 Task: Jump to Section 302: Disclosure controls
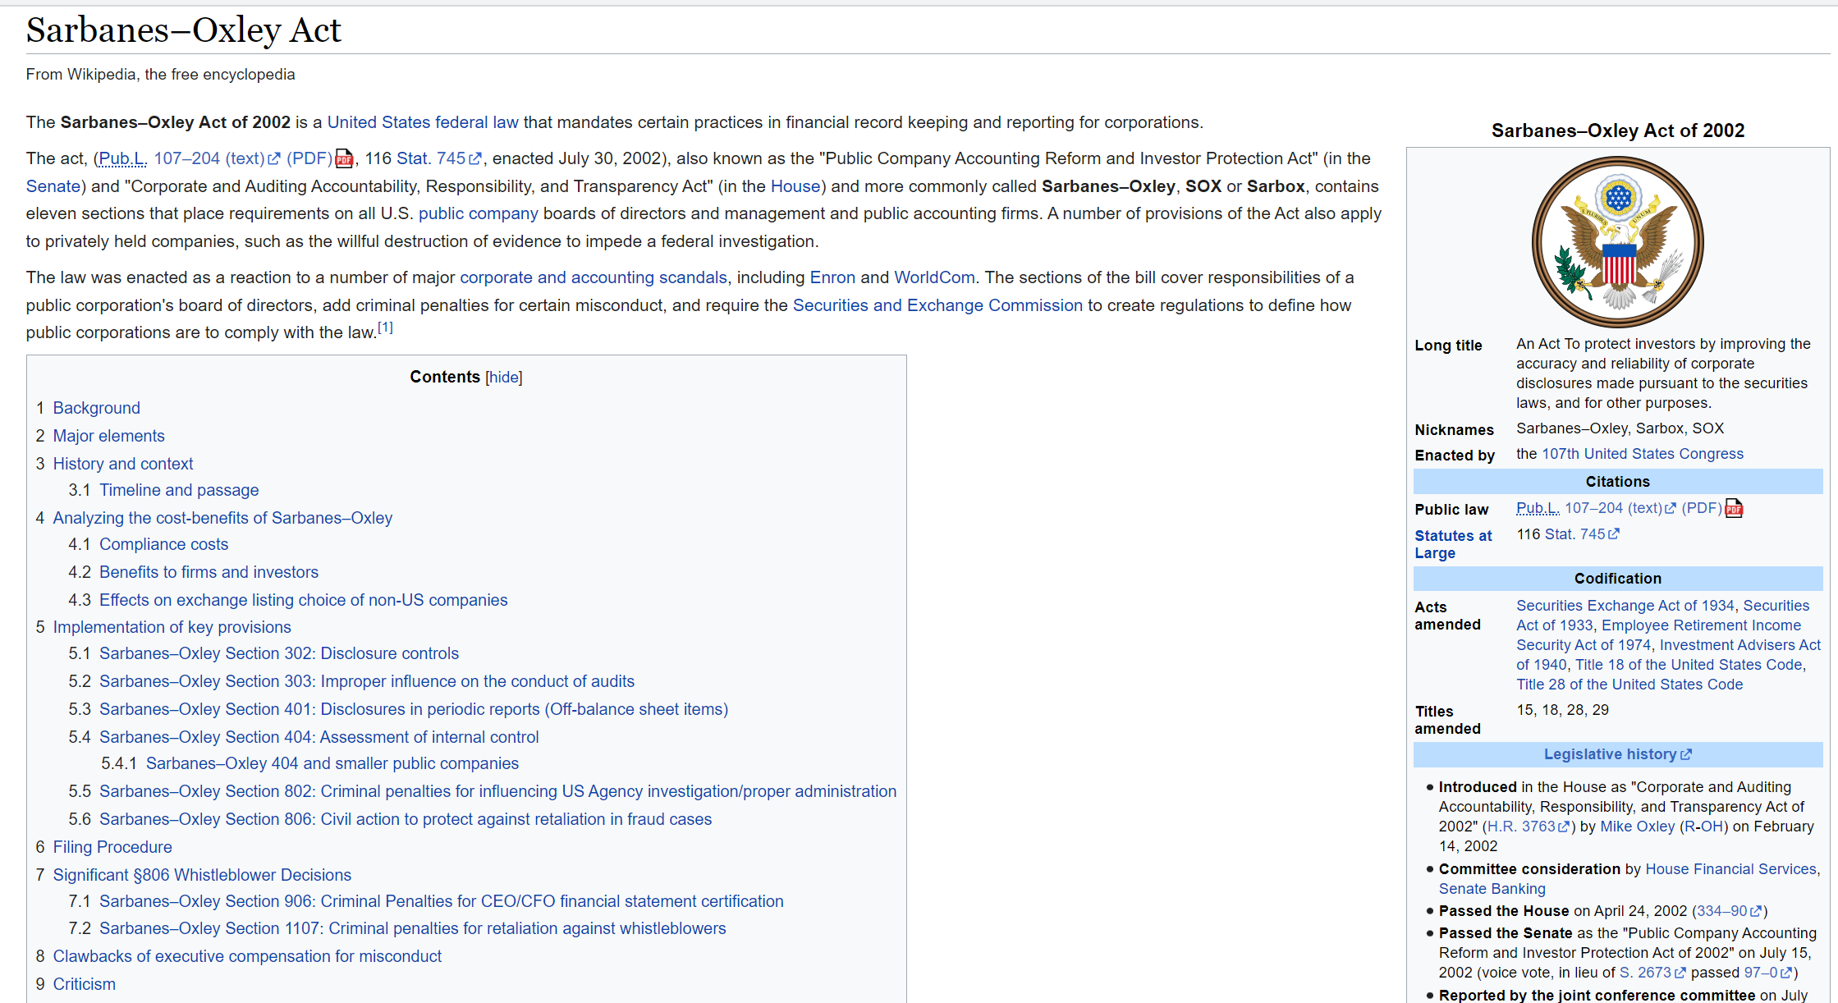279,653
